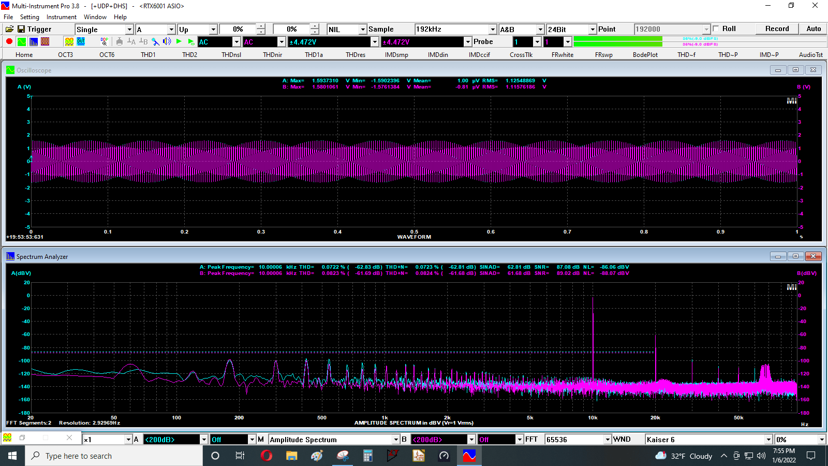Select the Home panel setting

[24, 54]
